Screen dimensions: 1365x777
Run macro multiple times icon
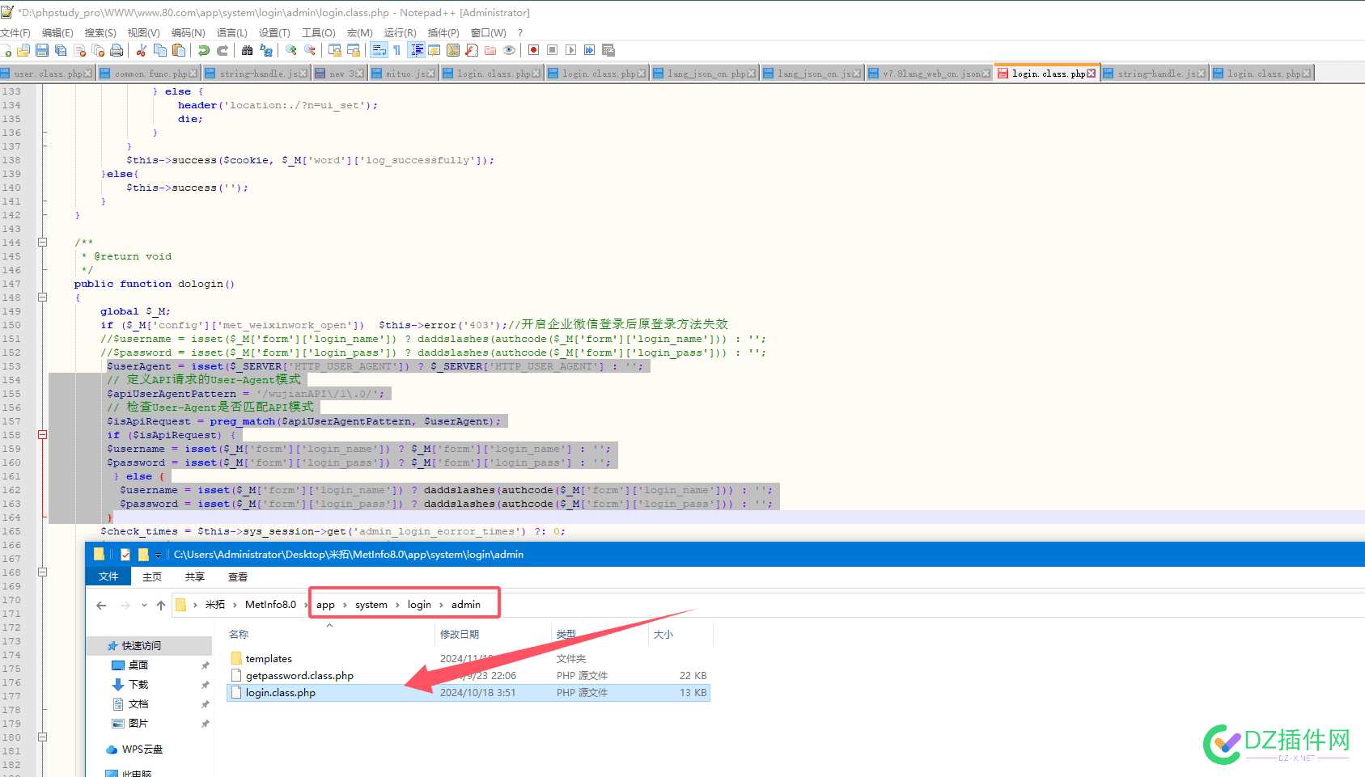pos(589,50)
